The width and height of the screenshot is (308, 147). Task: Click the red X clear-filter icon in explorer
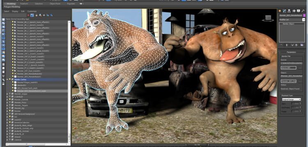click(28, 15)
